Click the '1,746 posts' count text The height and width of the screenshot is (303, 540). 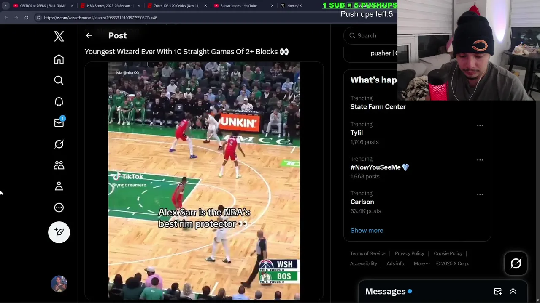point(364,142)
